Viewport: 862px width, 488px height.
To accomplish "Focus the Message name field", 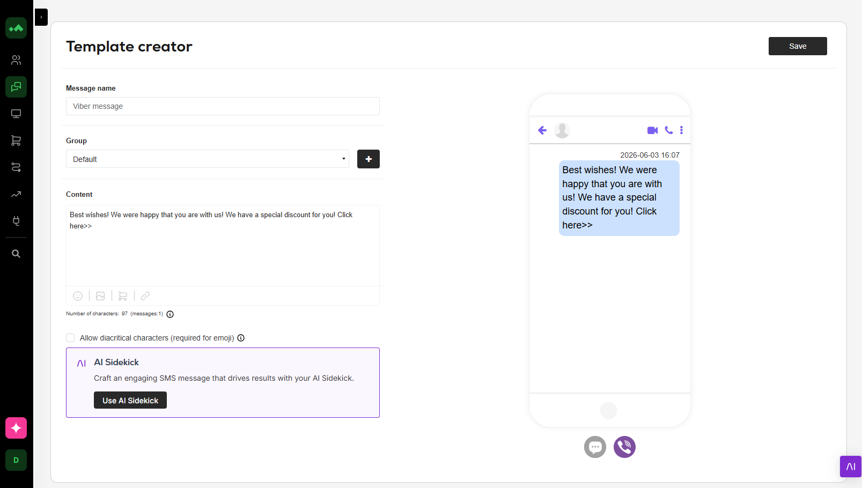I will [223, 106].
